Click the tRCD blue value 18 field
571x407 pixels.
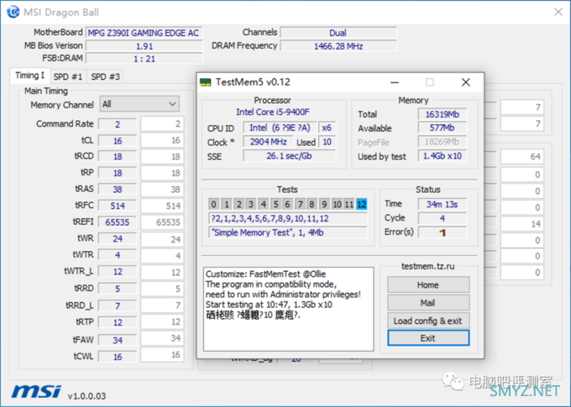pos(118,157)
